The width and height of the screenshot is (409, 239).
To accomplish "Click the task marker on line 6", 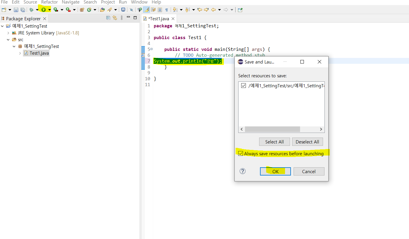I will pos(143,55).
